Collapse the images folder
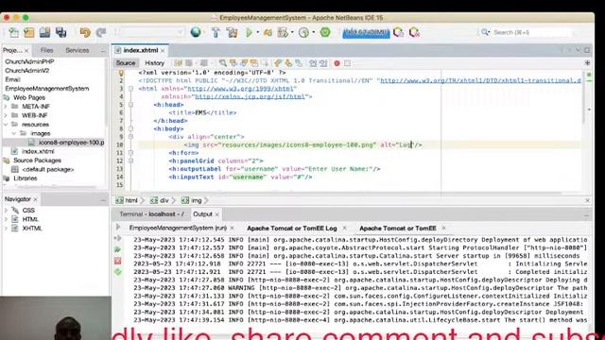This screenshot has height=340, width=605. pyautogui.click(x=14, y=133)
